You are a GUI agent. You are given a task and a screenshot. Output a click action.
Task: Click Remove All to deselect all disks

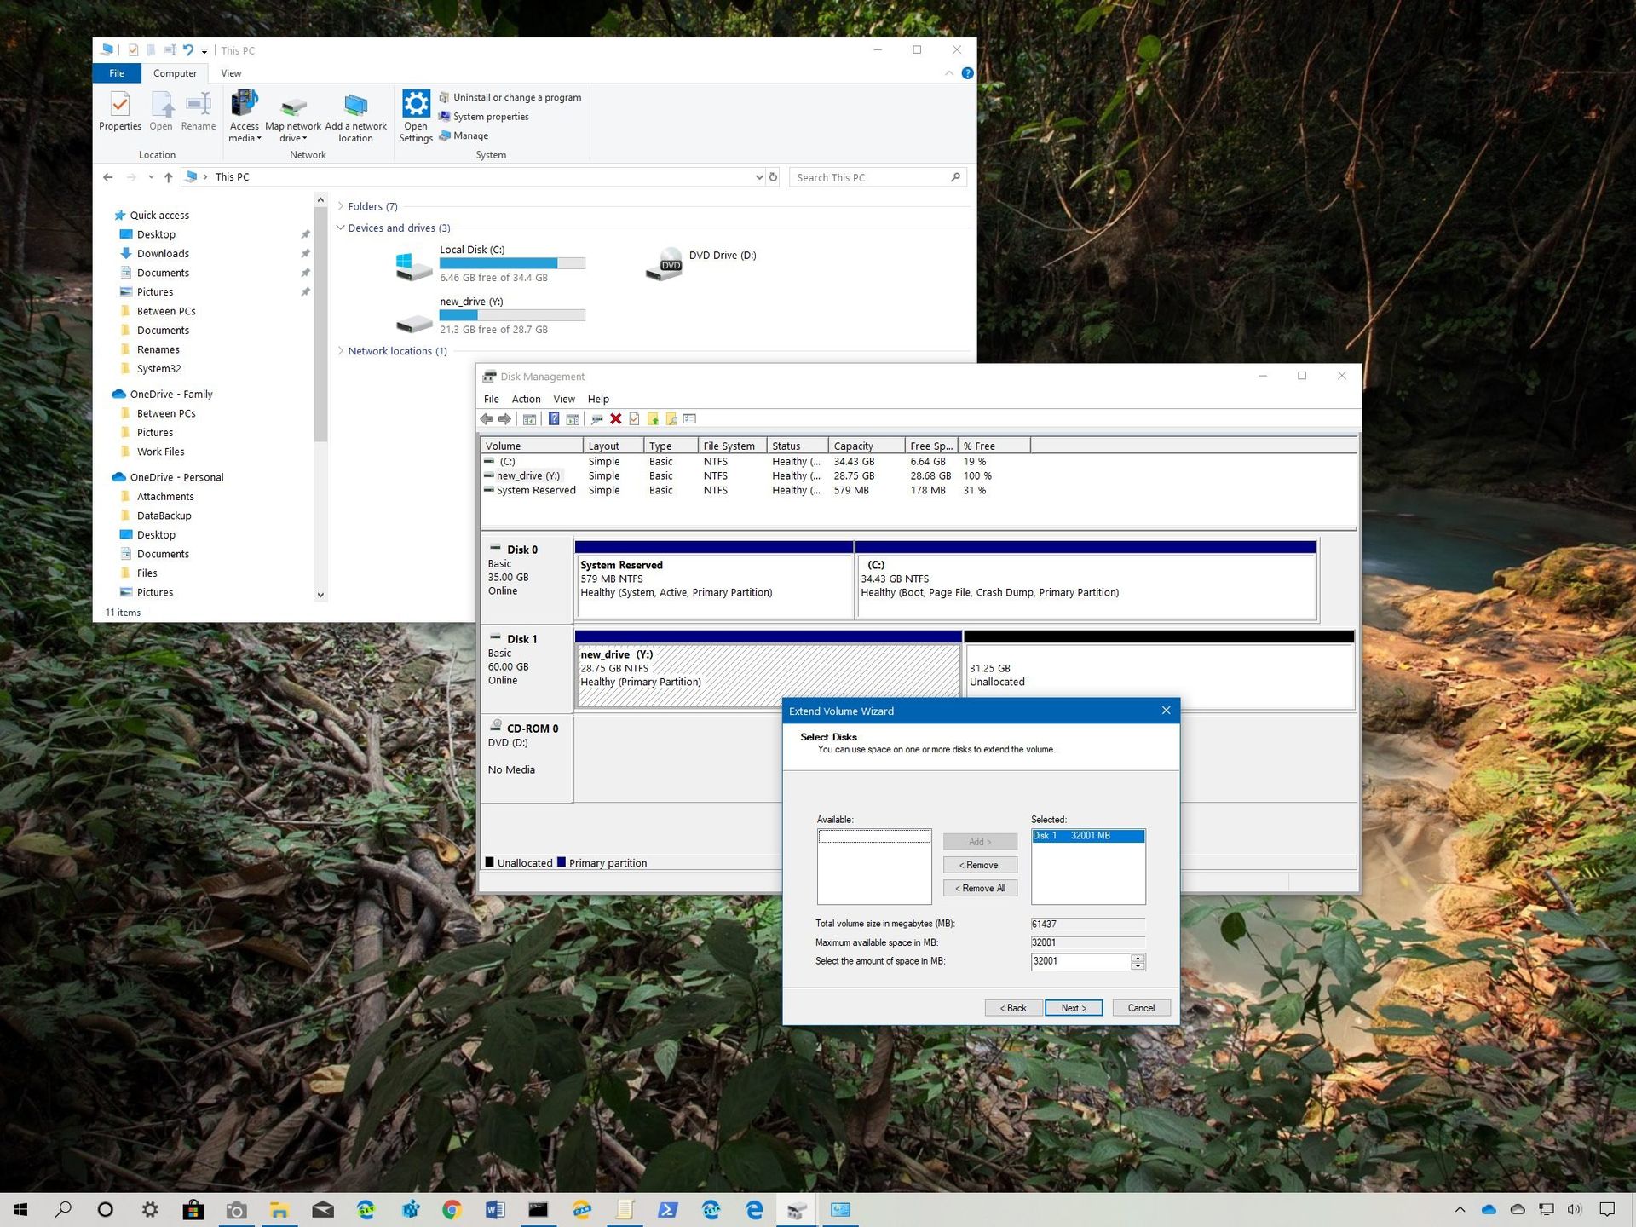(980, 888)
